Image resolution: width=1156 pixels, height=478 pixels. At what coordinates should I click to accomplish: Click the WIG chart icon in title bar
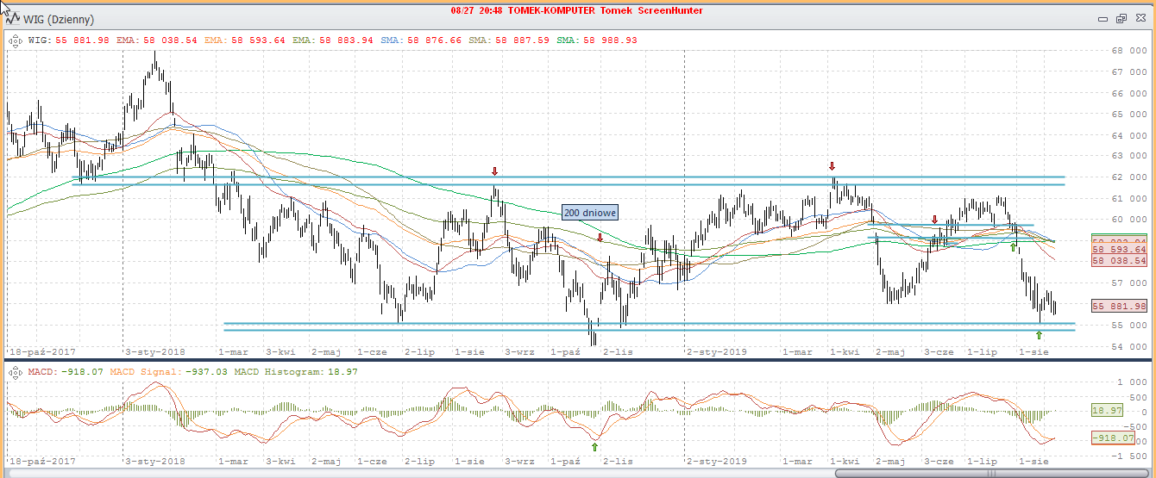[x=13, y=19]
